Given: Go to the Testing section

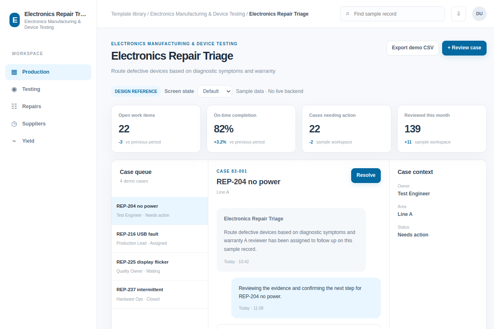Looking at the screenshot, I should [48, 89].
